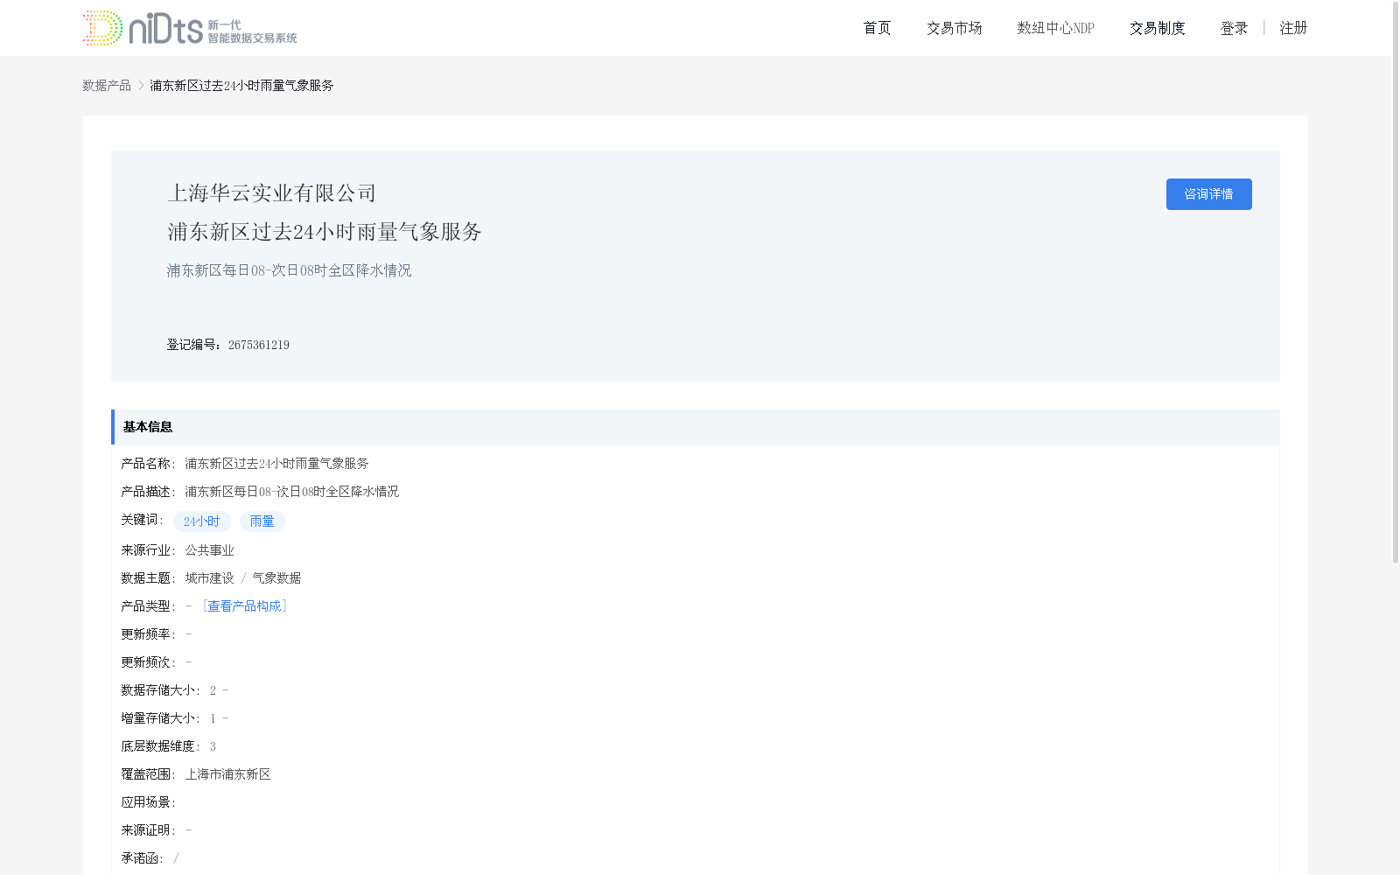The height and width of the screenshot is (875, 1400).
Task: Click the 来源证明 label
Action: click(149, 829)
